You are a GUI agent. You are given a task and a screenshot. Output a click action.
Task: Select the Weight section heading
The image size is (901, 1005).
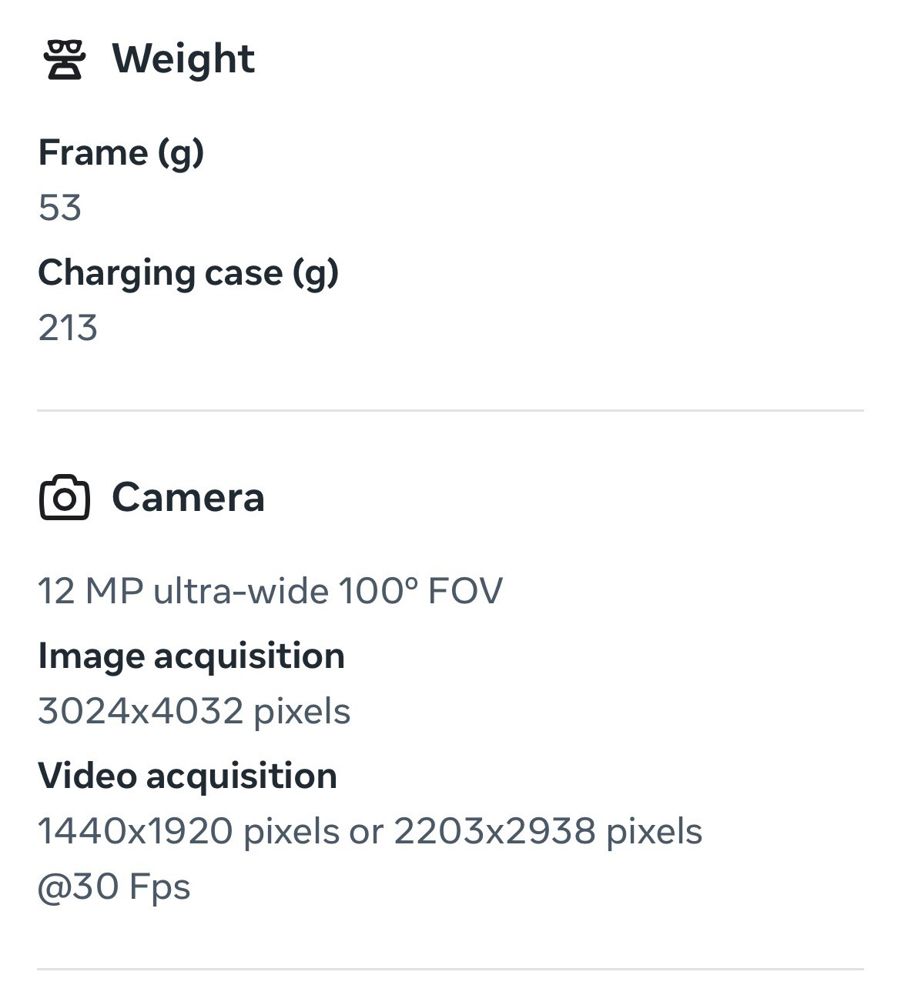click(x=183, y=59)
